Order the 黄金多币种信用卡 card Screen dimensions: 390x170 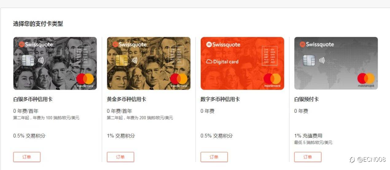[x=120, y=157]
